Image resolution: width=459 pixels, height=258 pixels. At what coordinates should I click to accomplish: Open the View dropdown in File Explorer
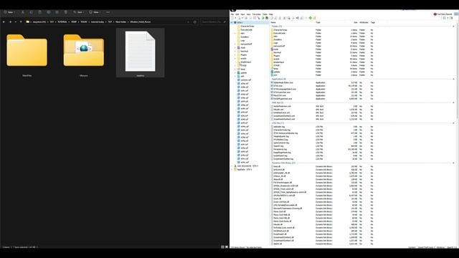pyautogui.click(x=95, y=12)
